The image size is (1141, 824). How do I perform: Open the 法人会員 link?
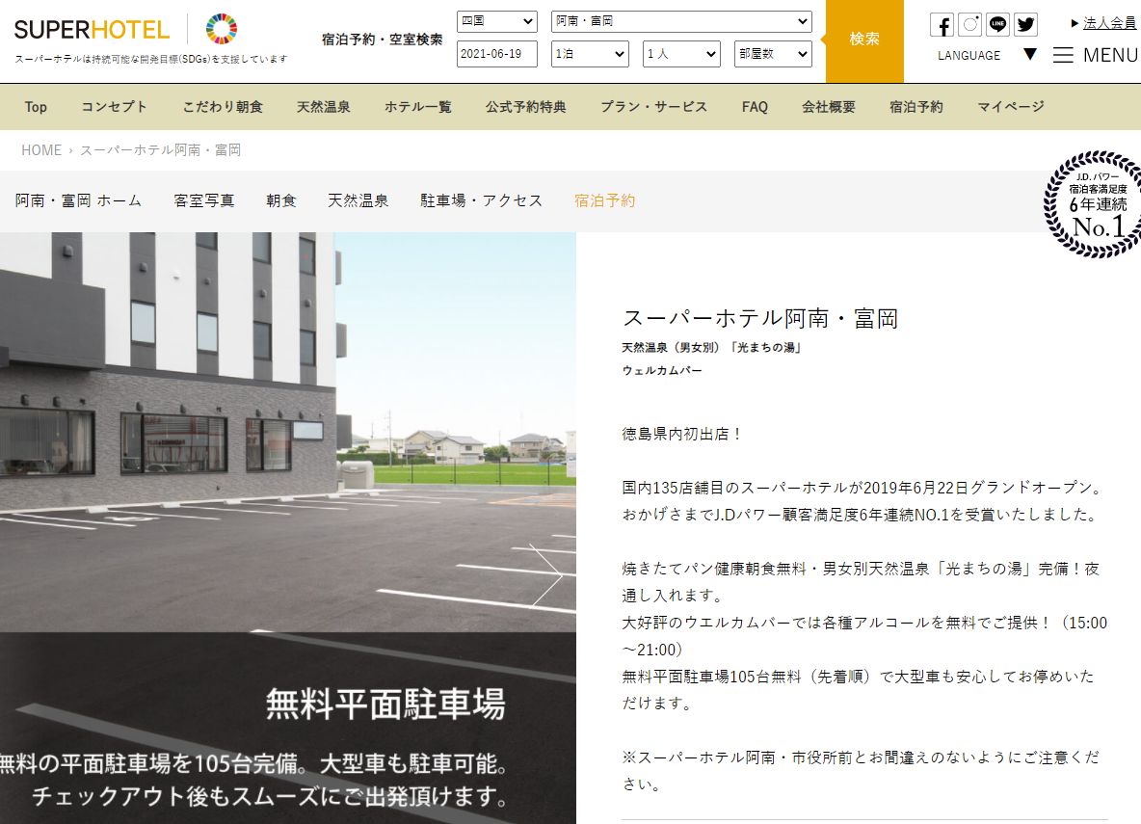1110,23
